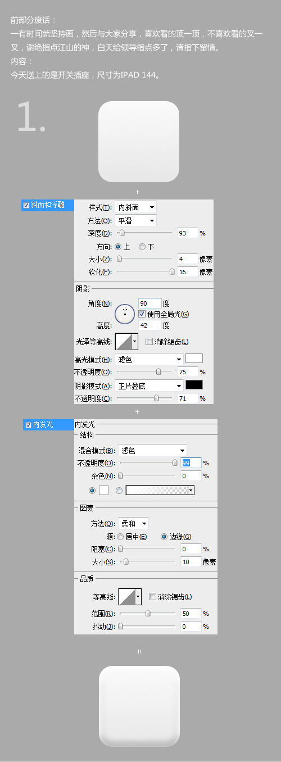The height and width of the screenshot is (762, 281).
Task: Click the black shadow color swatch
Action: [x=194, y=385]
